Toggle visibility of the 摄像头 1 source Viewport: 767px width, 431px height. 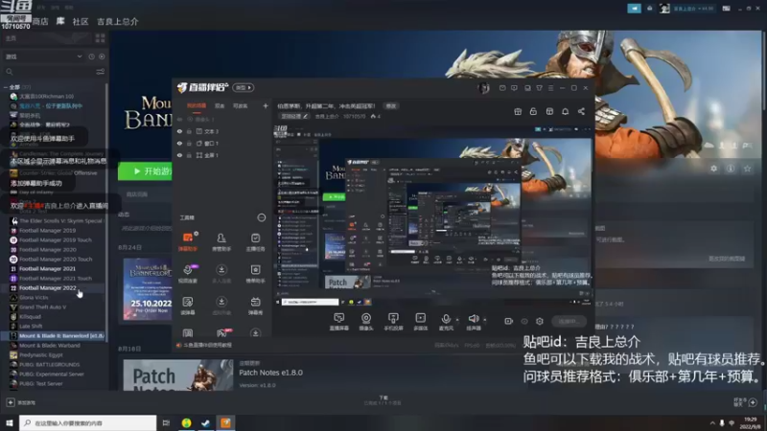point(180,119)
